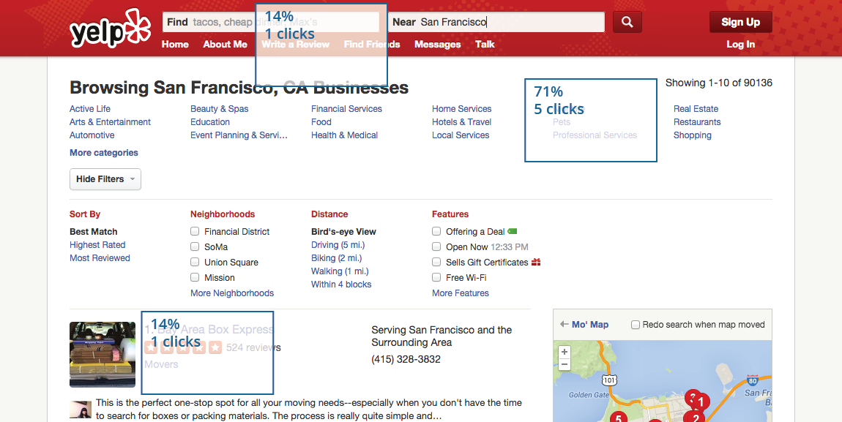
Task: Check the Financial District neighborhood
Action: 195,231
